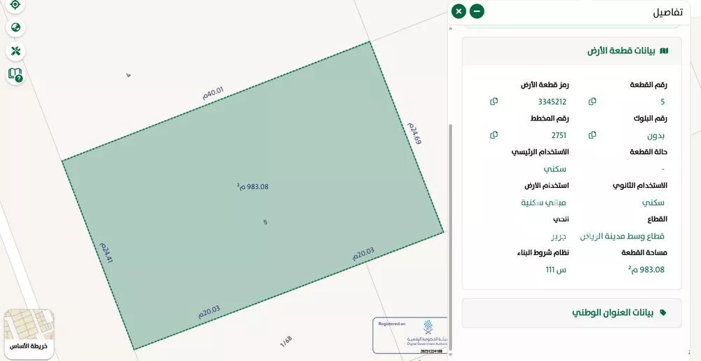Copy the parcel code 3345212
Image resolution: width=701 pixels, height=361 pixels.
click(x=494, y=102)
